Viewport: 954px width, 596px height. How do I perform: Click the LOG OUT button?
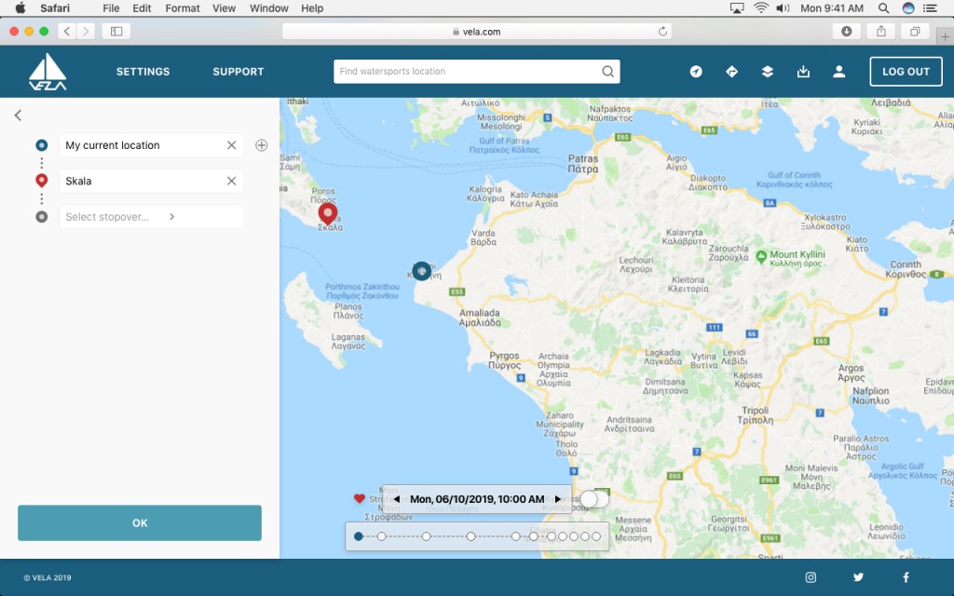click(906, 72)
